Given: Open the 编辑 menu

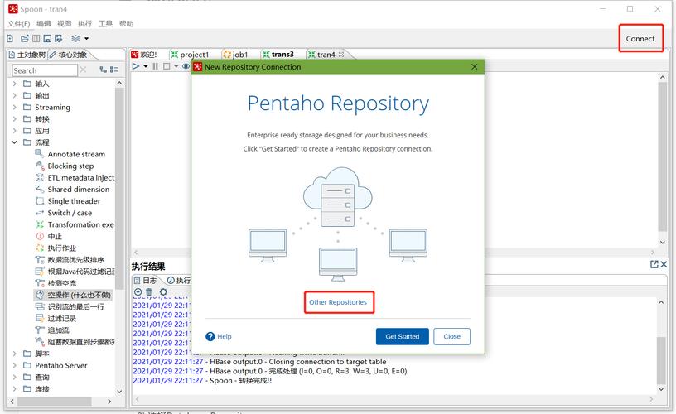Looking at the screenshot, I should click(44, 23).
